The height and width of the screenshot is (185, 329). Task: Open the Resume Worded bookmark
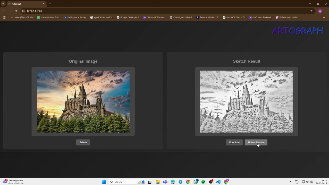[x=208, y=17]
